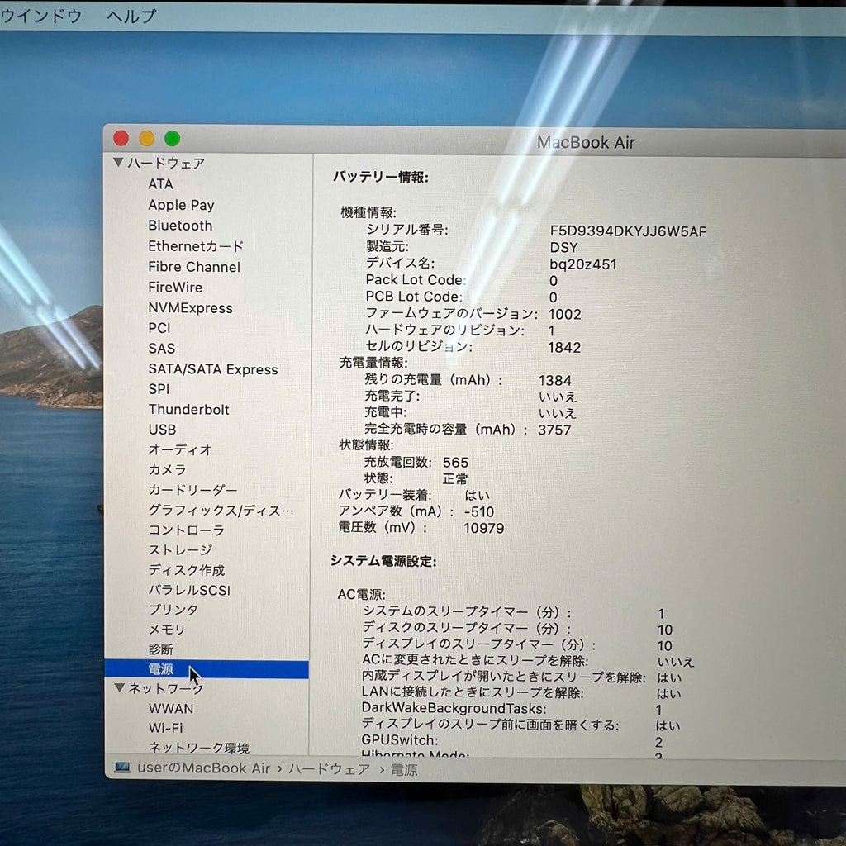The height and width of the screenshot is (846, 846).
Task: Click voltage value 10979
Action: [484, 528]
